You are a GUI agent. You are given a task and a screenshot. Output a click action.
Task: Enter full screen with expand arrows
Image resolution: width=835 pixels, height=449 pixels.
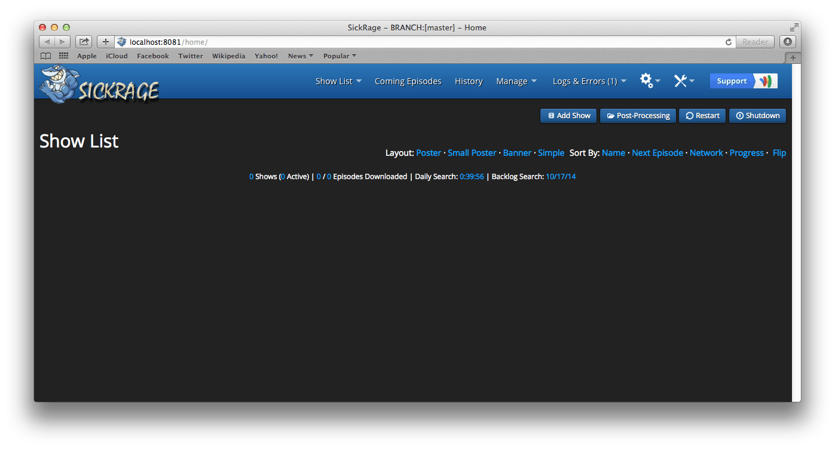[x=794, y=27]
